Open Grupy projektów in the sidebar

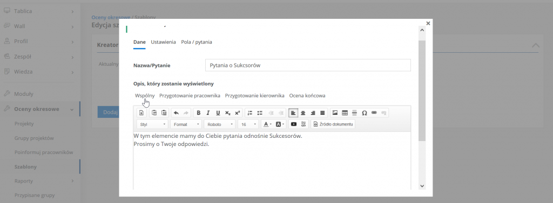34,138
